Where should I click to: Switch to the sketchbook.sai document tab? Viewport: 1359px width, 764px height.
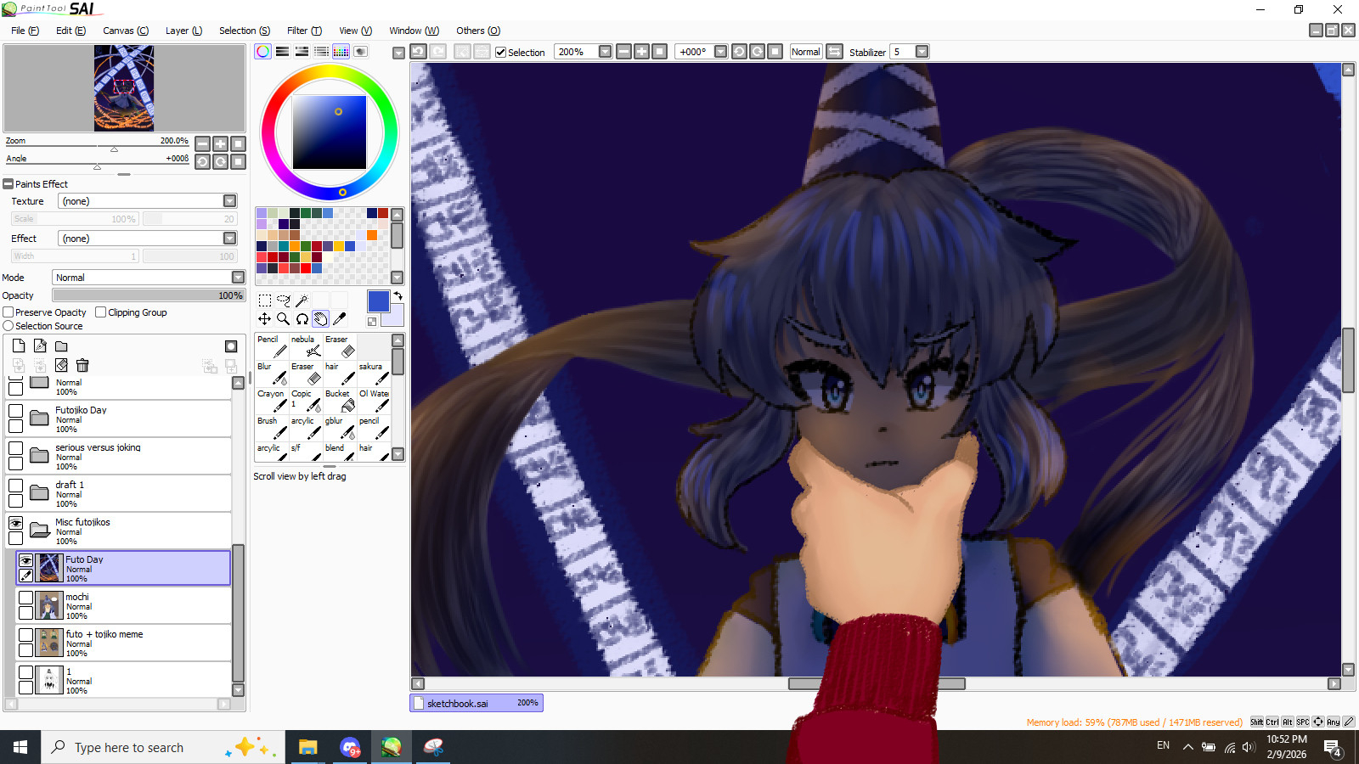point(476,703)
